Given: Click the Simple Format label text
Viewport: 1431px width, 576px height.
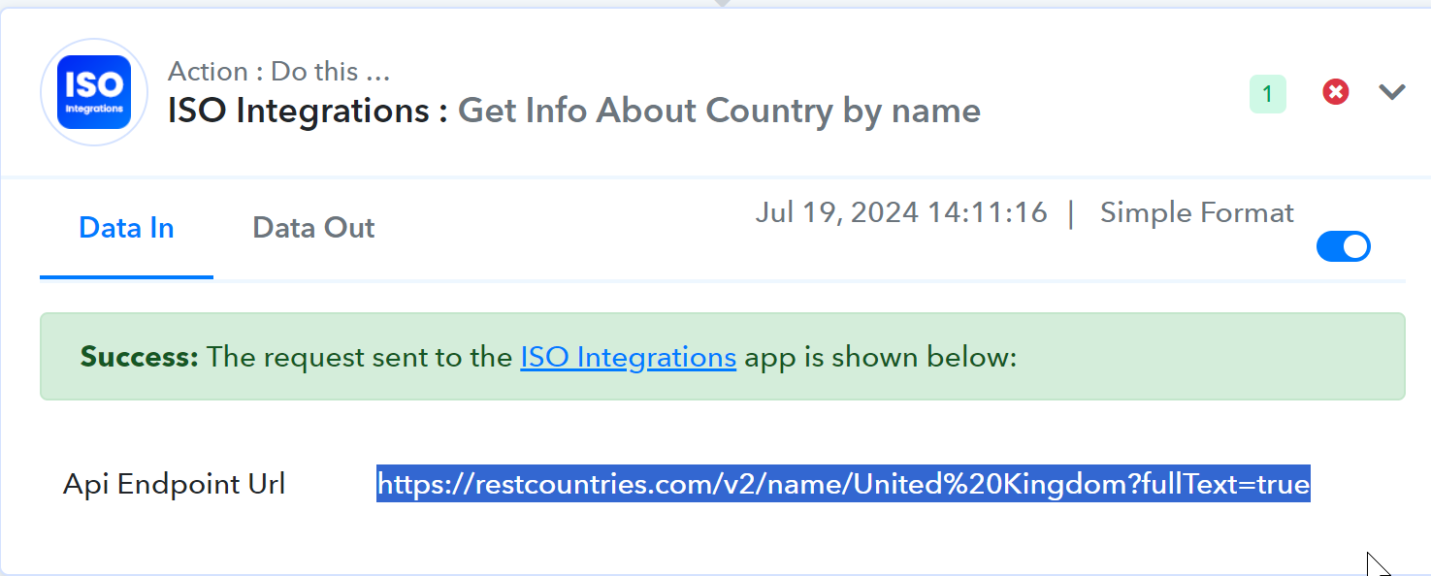Looking at the screenshot, I should [x=1196, y=213].
